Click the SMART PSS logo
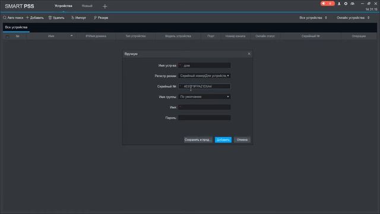Image resolution: width=380 pixels, height=214 pixels. pyautogui.click(x=20, y=7)
